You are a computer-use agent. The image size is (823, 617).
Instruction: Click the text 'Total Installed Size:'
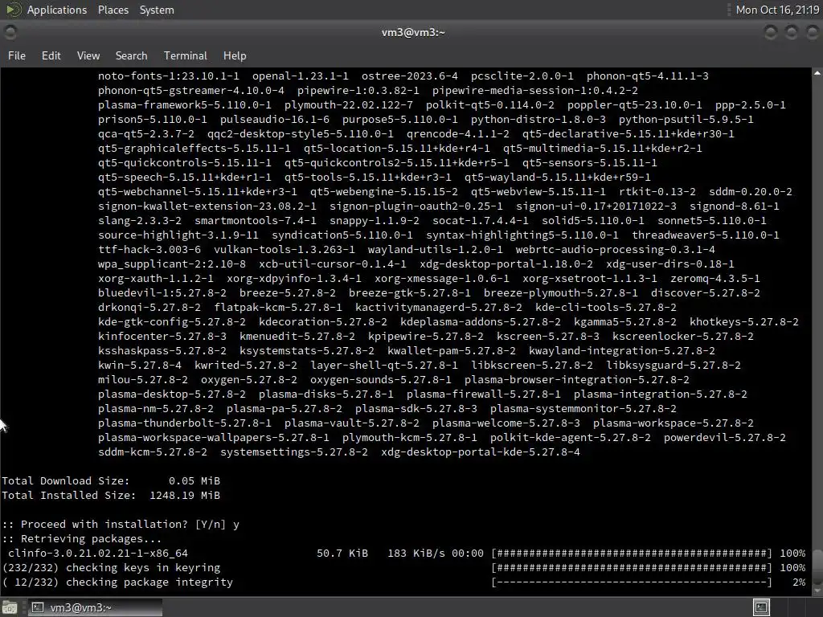click(69, 495)
